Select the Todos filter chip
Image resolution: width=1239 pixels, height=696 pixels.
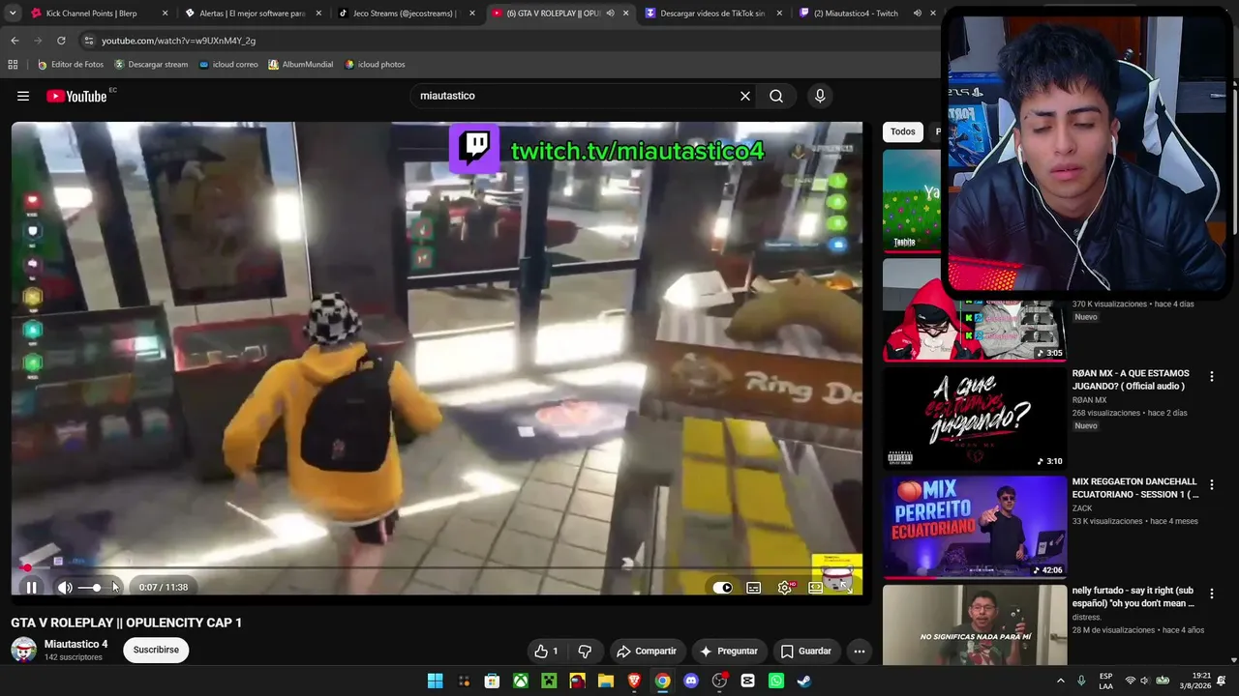point(903,131)
